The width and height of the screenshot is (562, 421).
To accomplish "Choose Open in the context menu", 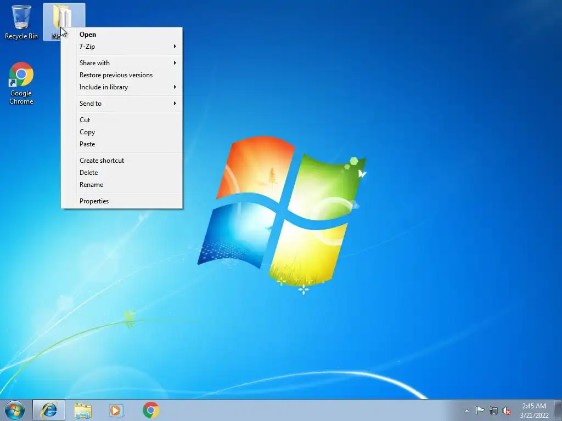I will [122, 35].
